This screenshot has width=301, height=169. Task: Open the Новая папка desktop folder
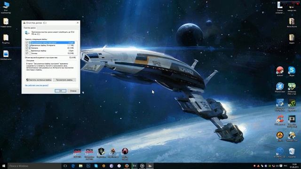[x=6, y=23]
